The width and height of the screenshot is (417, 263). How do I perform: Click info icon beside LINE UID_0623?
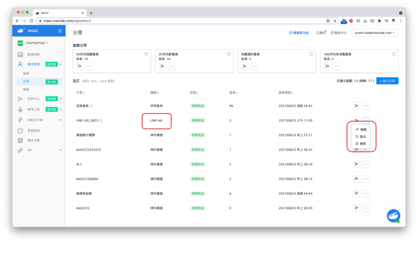101,120
